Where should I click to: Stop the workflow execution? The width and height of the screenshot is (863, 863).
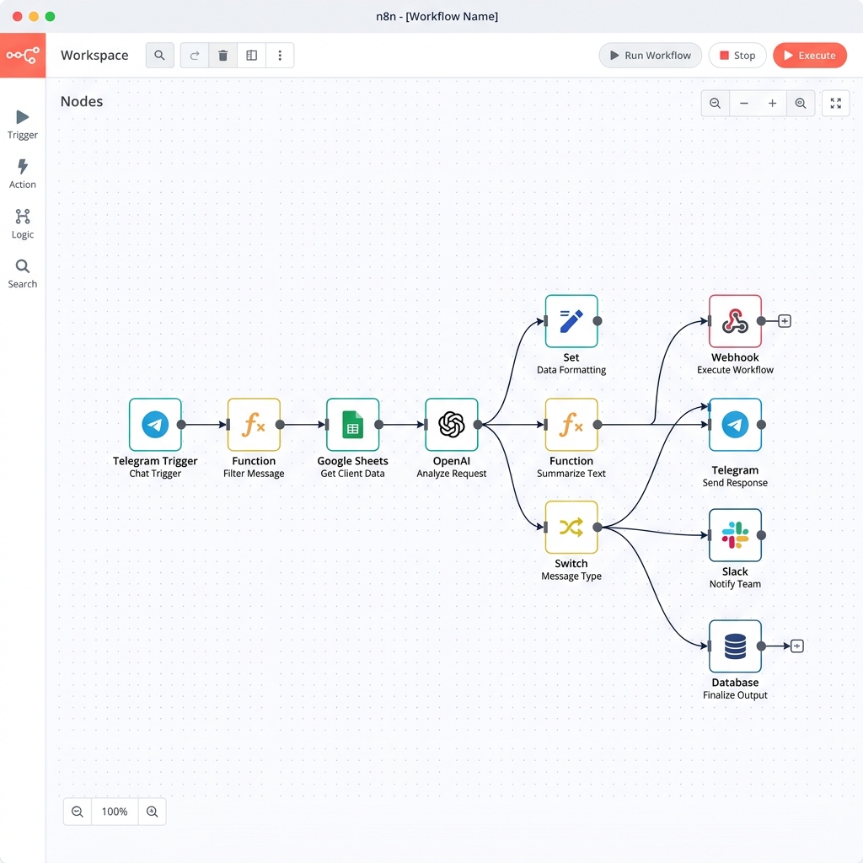click(737, 55)
